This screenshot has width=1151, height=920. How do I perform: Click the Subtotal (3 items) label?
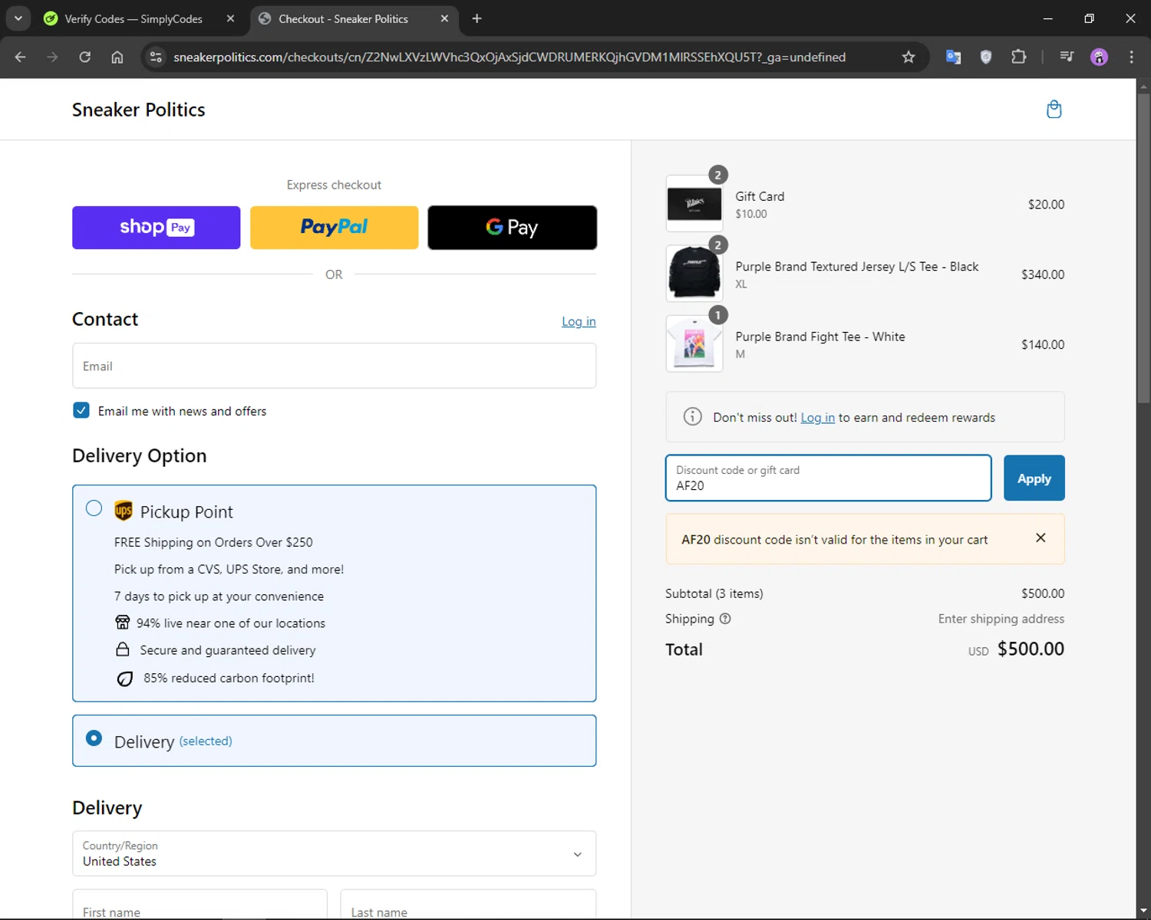pos(714,593)
